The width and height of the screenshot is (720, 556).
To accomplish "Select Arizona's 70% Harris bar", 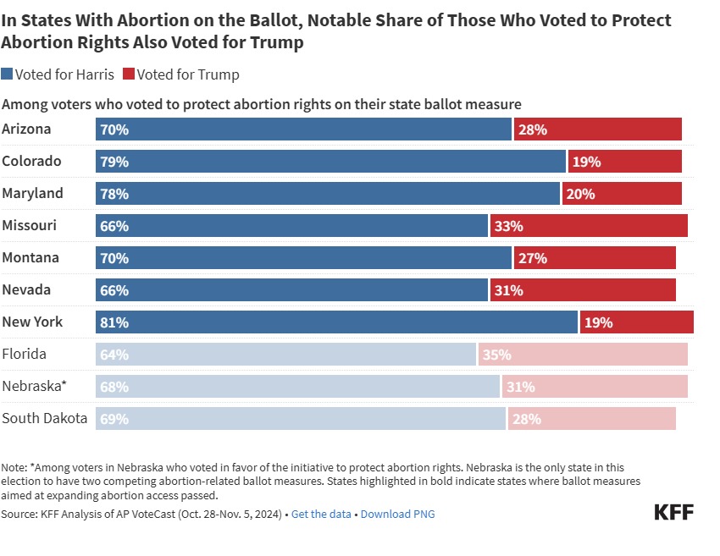I will point(303,129).
